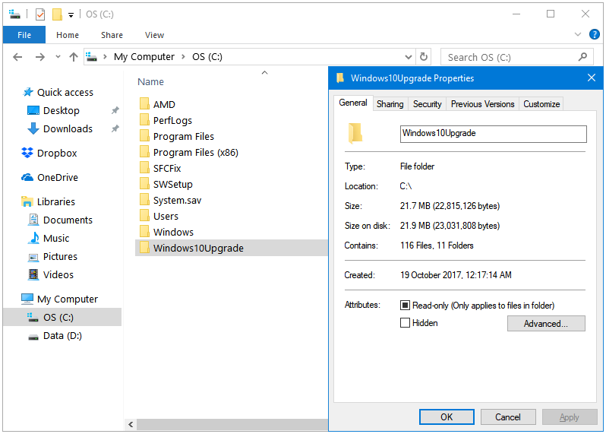Open OneDrive in navigation pane
Screen dimensions: 606x434
coord(58,178)
